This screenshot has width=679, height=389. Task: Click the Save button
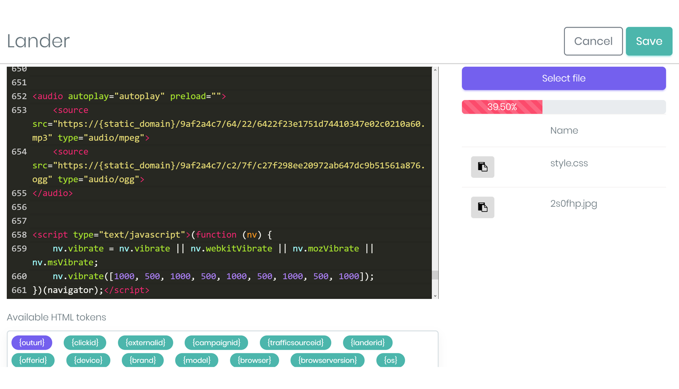pos(649,41)
